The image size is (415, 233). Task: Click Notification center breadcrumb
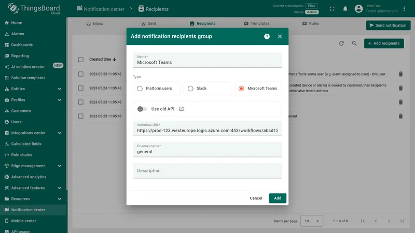coord(101,9)
